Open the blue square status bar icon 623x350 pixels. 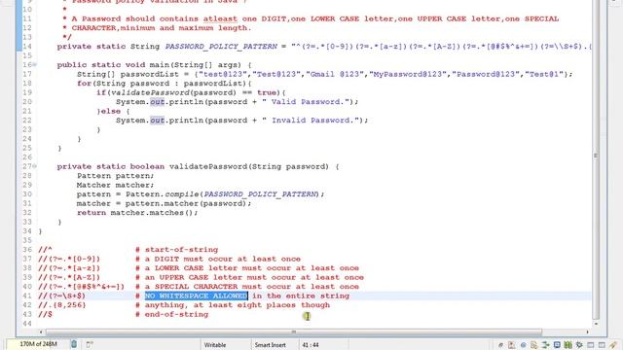pos(557,345)
